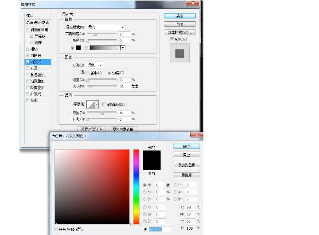Select the gradient radio button
The width and height of the screenshot is (319, 235).
pos(86,47)
